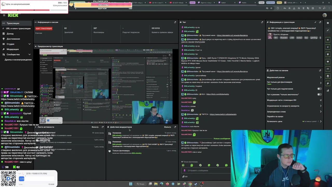This screenshot has height=187, width=332.
Task: Open the Kick hamburger menu
Action: pyautogui.click(x=4, y=15)
